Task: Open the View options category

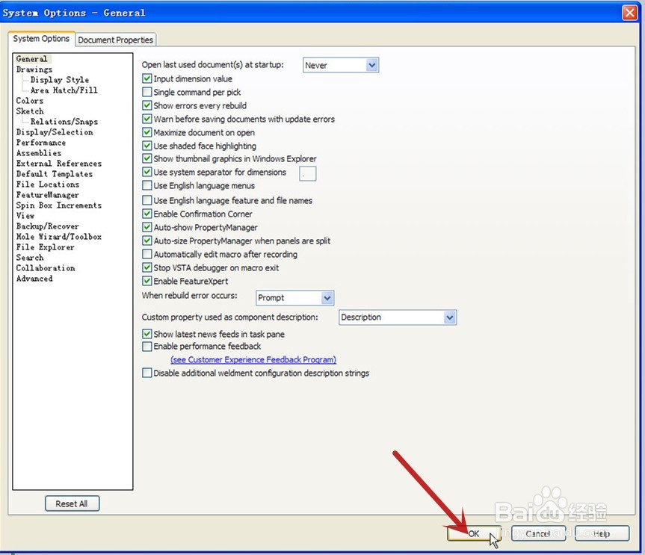Action: (25, 215)
